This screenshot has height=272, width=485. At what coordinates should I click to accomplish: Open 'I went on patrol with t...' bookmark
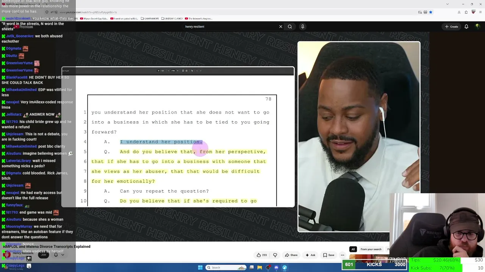point(124,19)
